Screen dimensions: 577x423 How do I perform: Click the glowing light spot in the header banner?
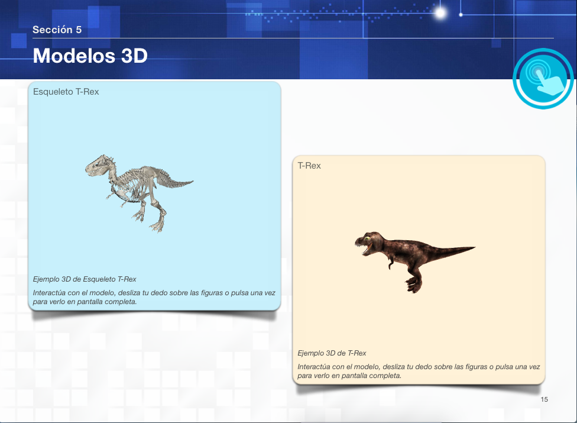point(439,13)
